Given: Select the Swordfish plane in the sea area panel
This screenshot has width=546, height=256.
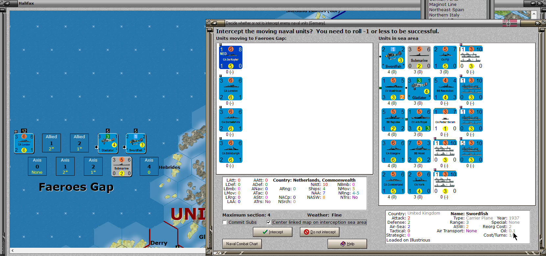Looking at the screenshot, I should coord(393,58).
